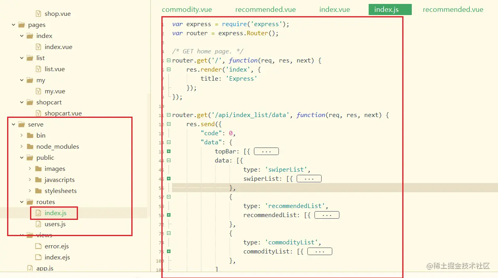Fold the res.render('index' block marker

169,70
